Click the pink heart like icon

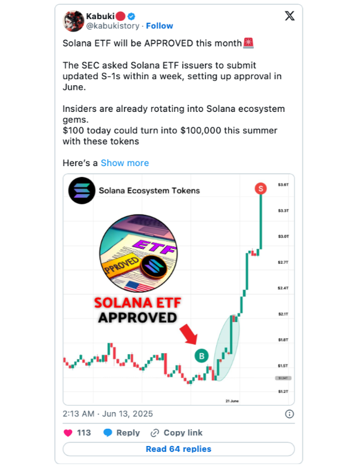(68, 433)
